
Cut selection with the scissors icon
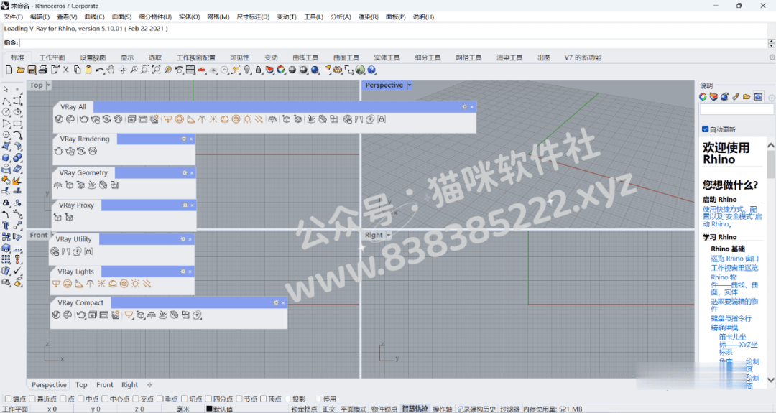click(x=66, y=70)
